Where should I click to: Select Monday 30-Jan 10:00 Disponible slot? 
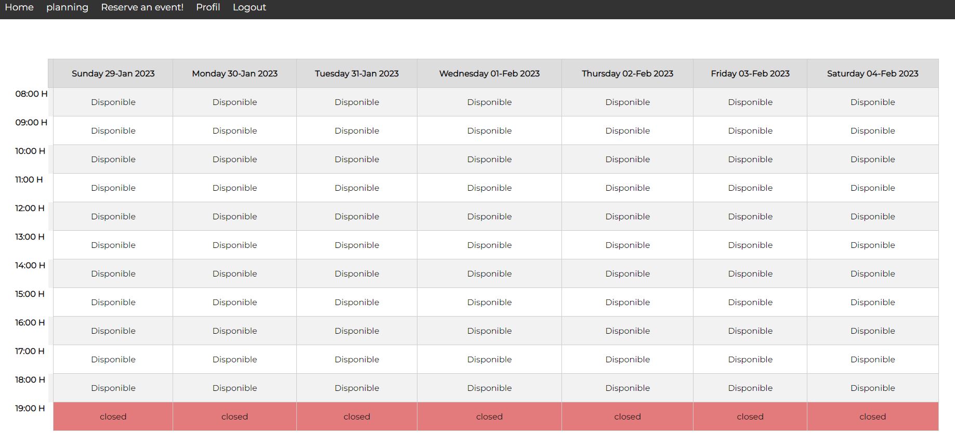[234, 160]
